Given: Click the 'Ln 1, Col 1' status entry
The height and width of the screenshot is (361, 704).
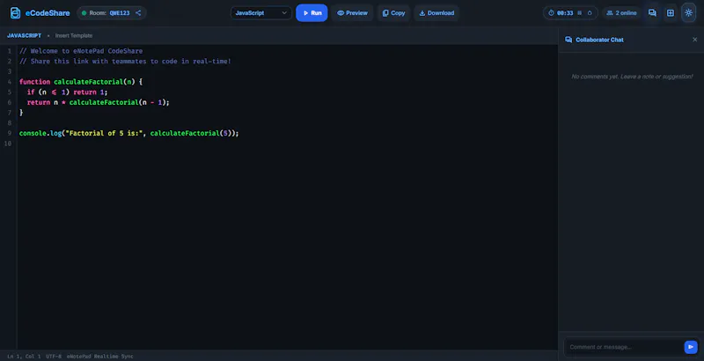Looking at the screenshot, I should coord(24,357).
